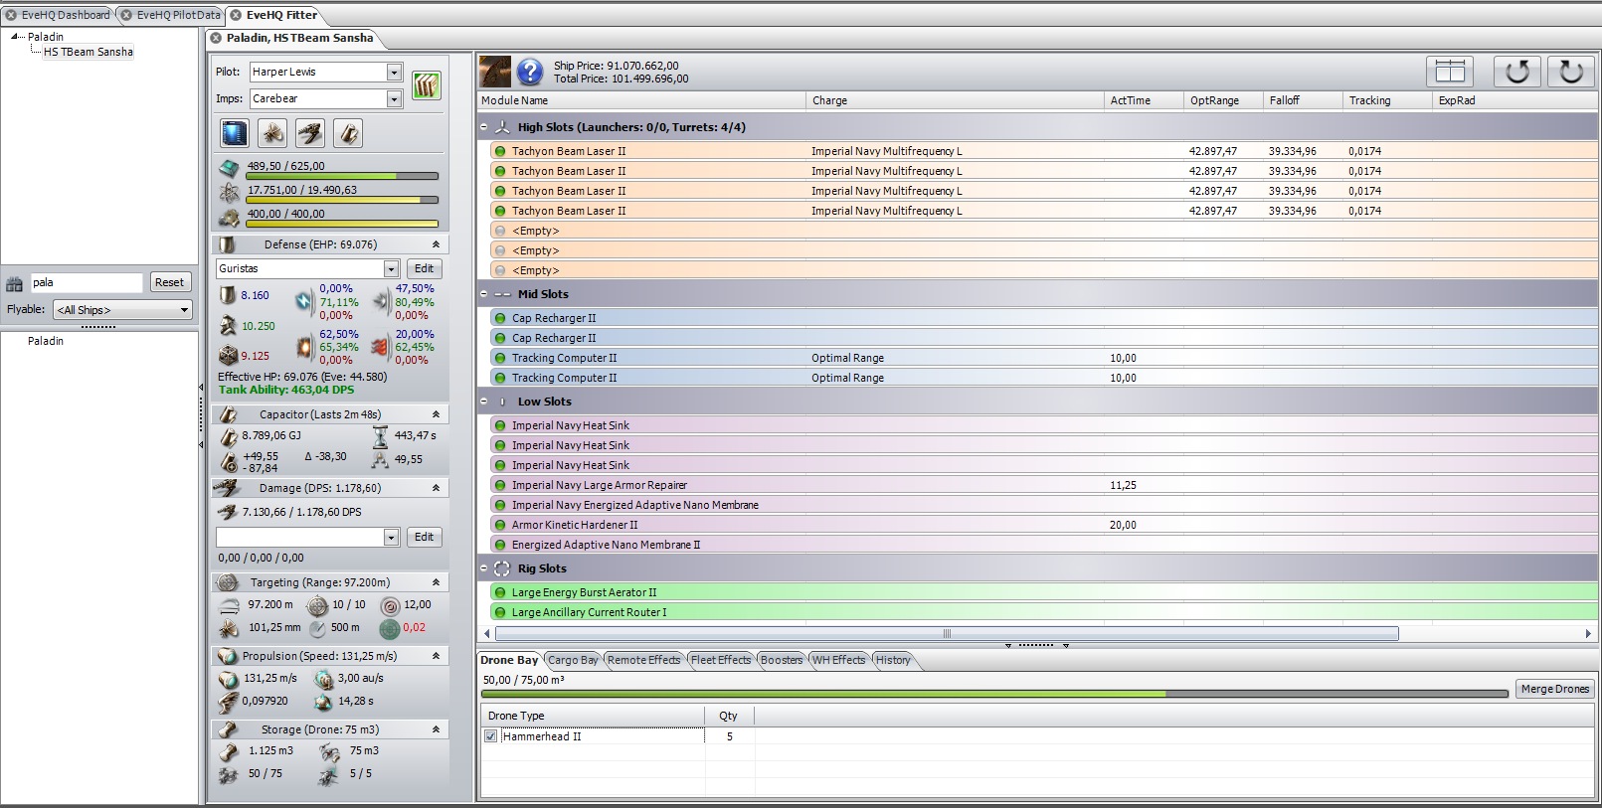
Task: Open the Flyable 'All Ships' dropdown
Action: [184, 310]
